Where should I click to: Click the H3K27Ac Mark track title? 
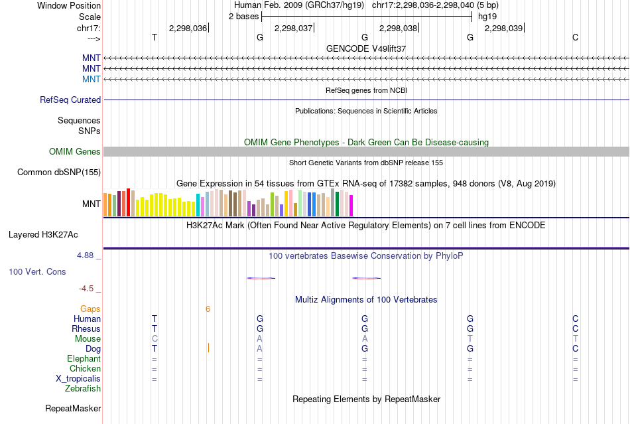[x=366, y=225]
